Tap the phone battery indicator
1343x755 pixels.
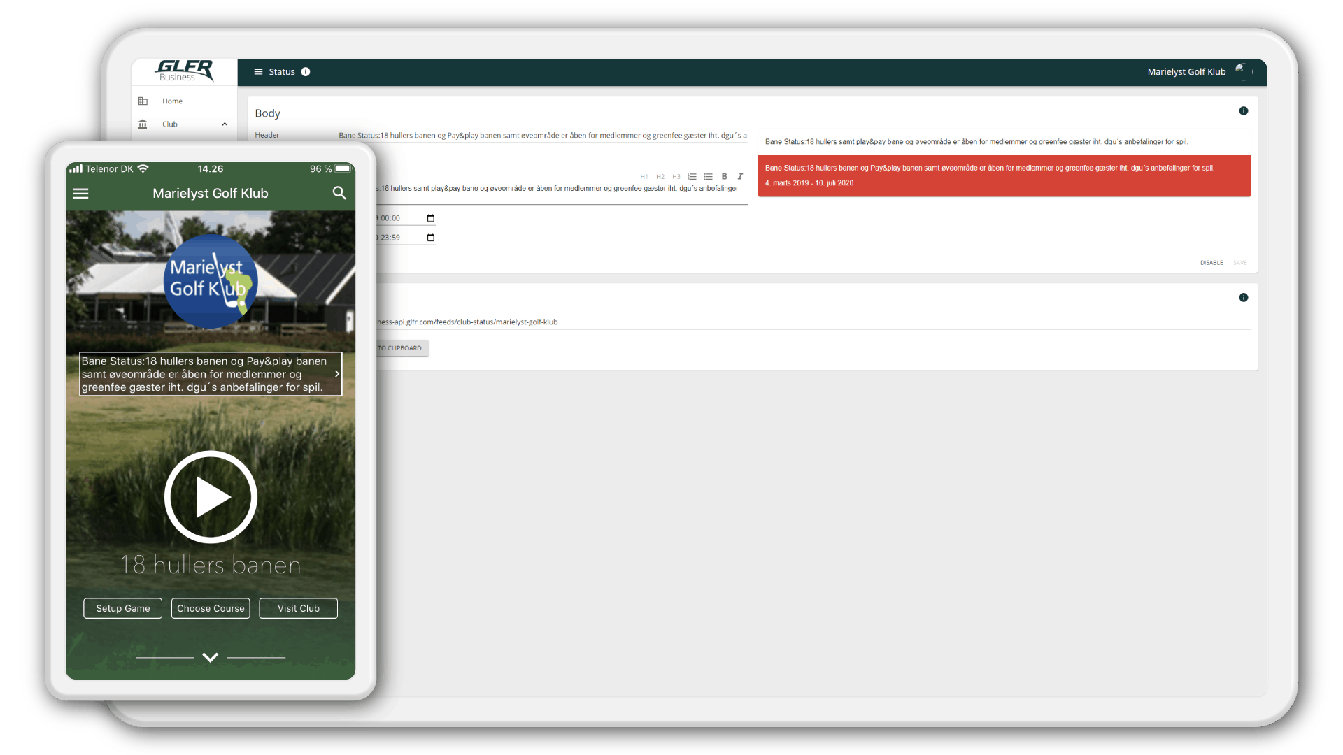click(343, 169)
